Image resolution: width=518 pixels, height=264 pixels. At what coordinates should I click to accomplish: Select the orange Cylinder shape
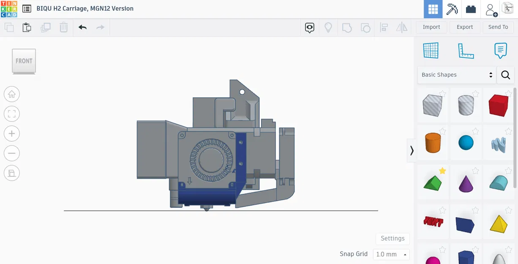(433, 143)
